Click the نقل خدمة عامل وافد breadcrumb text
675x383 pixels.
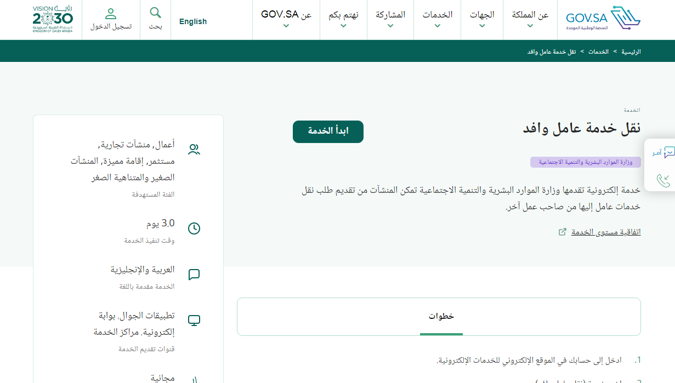pyautogui.click(x=552, y=52)
